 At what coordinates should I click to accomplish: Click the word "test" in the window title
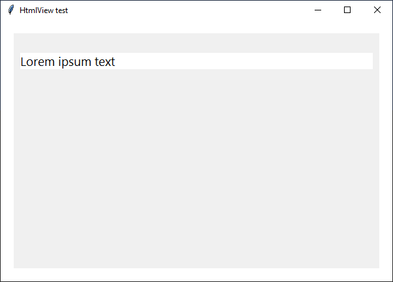click(x=61, y=10)
